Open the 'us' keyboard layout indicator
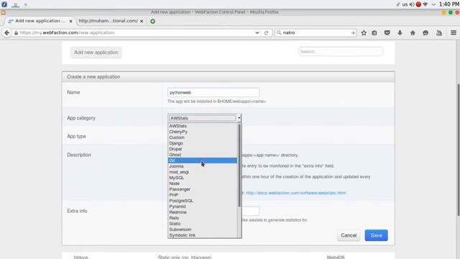This screenshot has width=460, height=259. 405,4
